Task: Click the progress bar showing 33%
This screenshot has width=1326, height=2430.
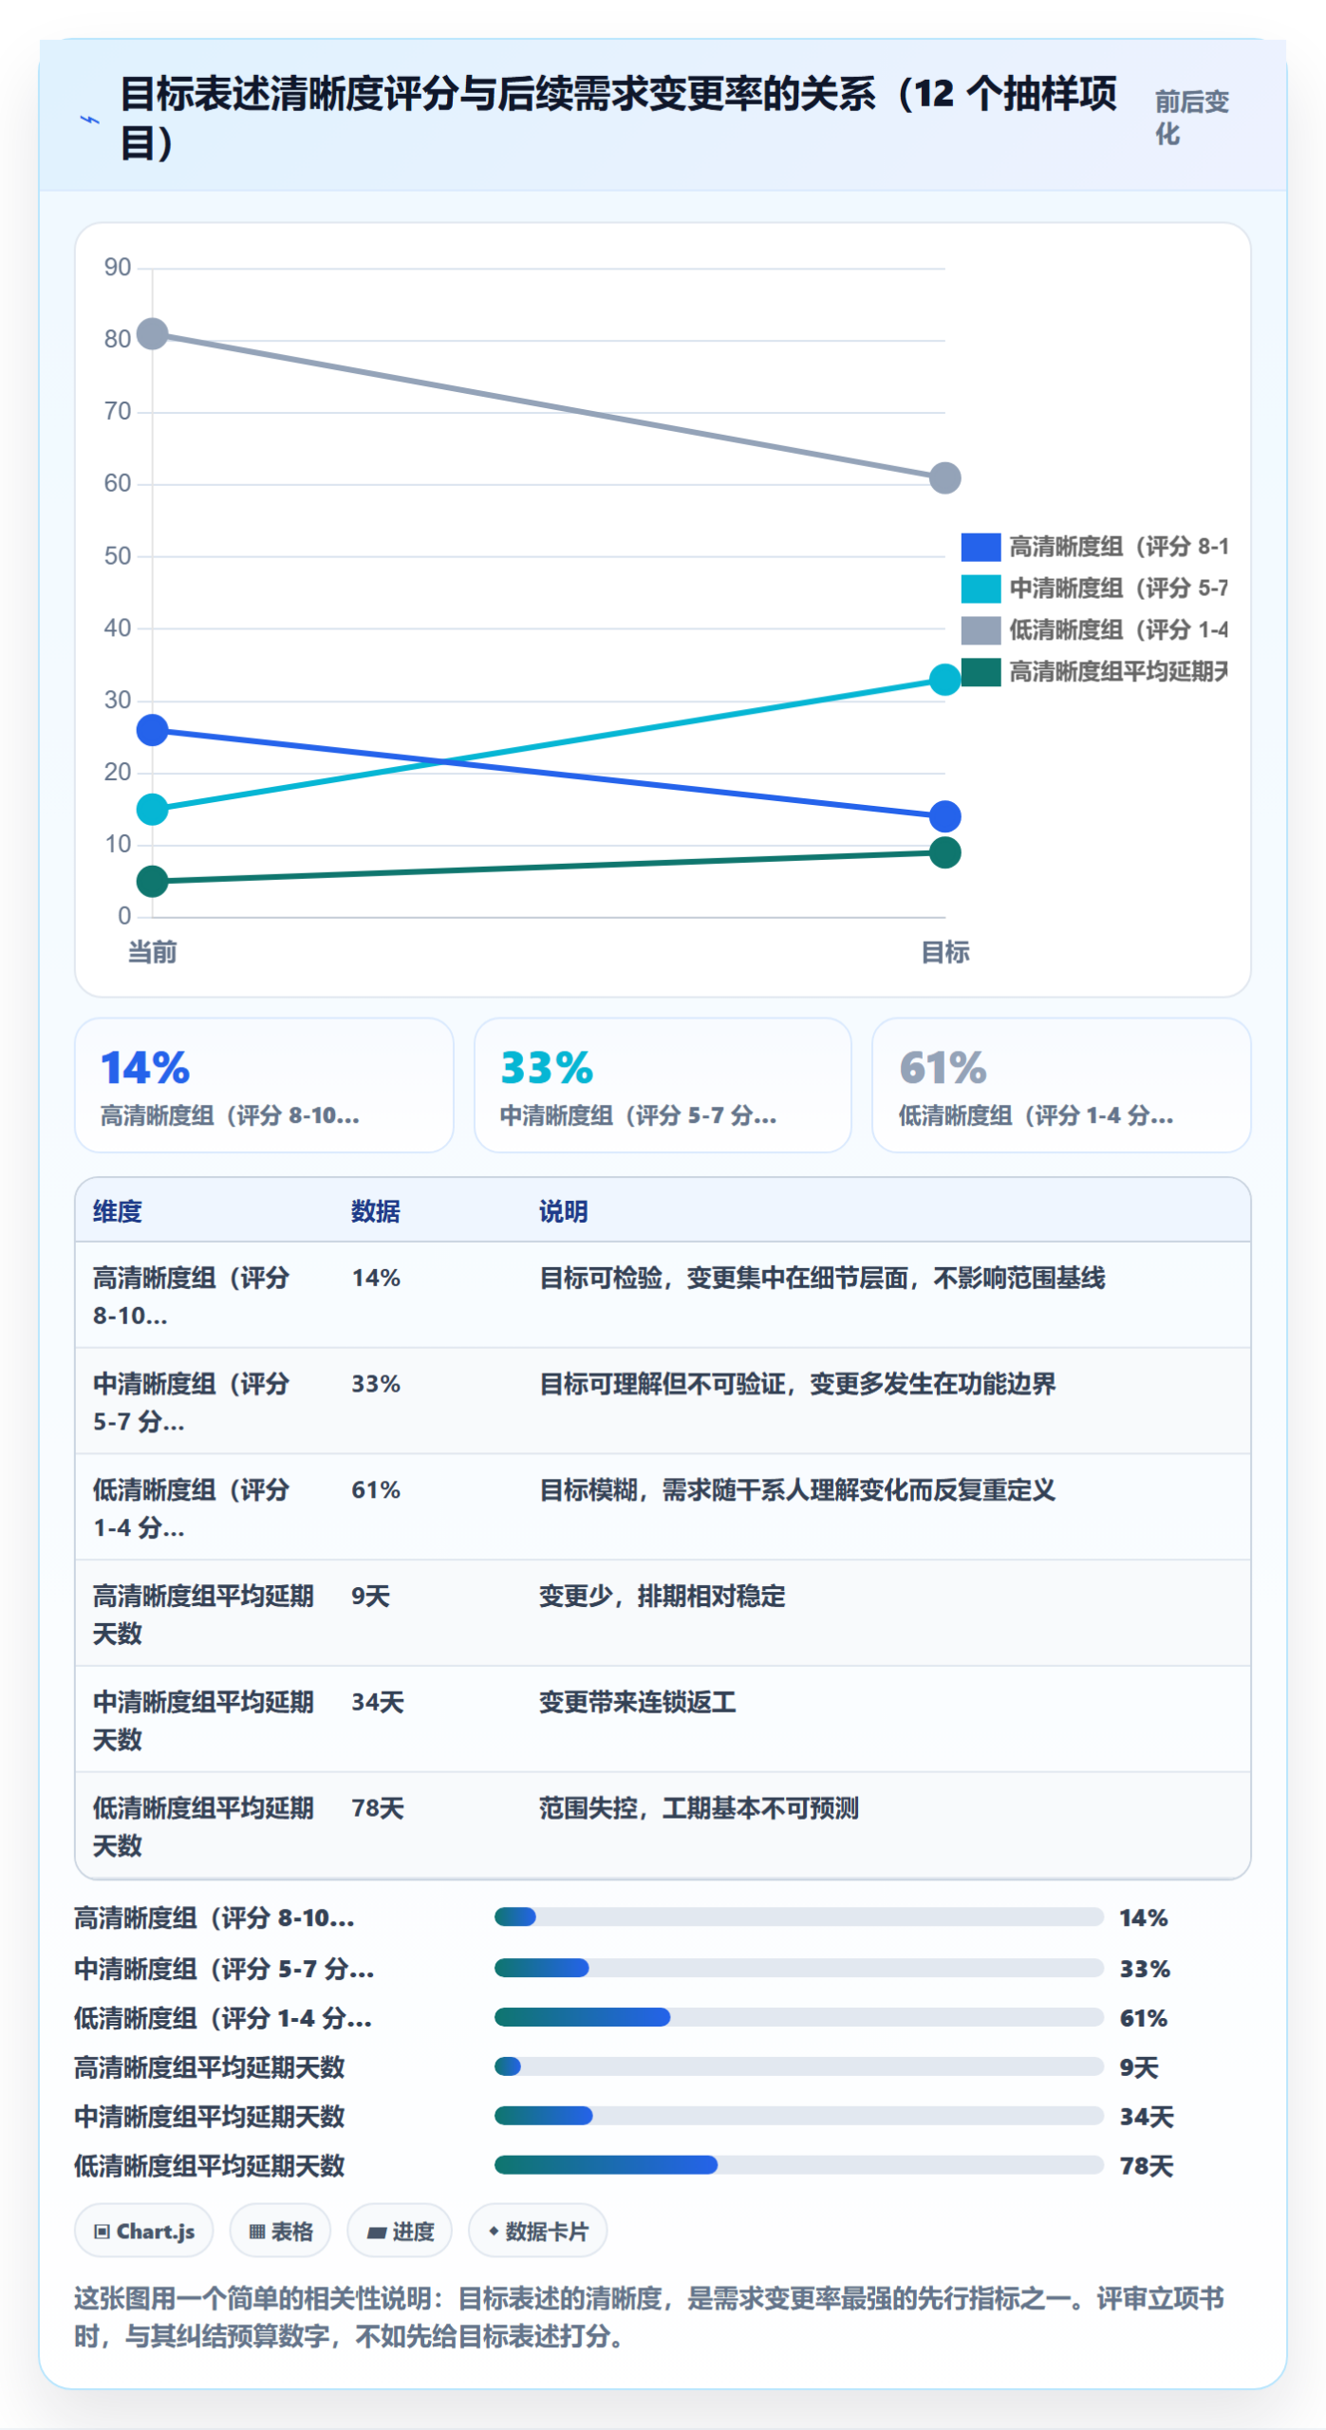Action: coord(798,1968)
